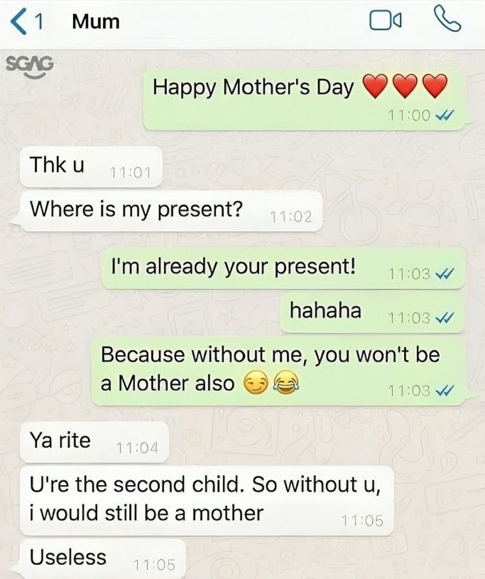Tap the double ticks on 'hahaha' message
The width and height of the screenshot is (485, 579).
pos(444,317)
